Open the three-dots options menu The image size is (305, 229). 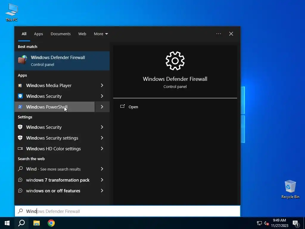pyautogui.click(x=219, y=34)
